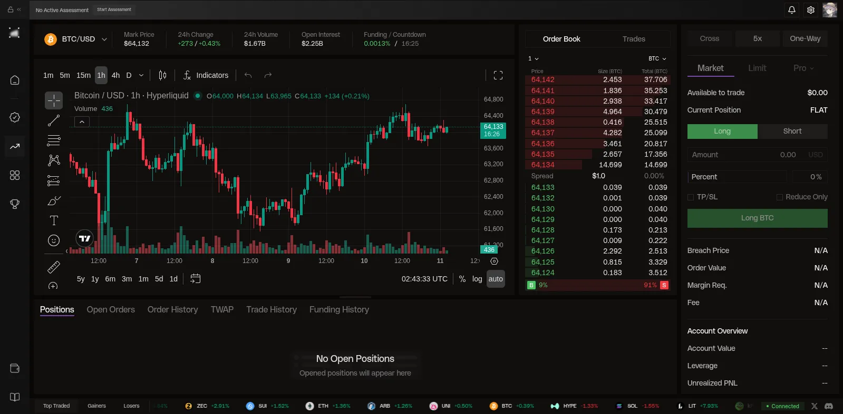Select the crosshair cursor tool
This screenshot has width=843, height=414.
pos(54,100)
